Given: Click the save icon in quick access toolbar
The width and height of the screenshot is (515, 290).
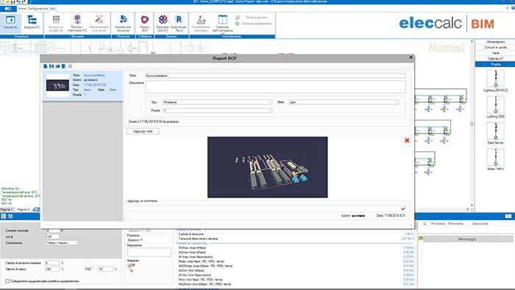Looking at the screenshot, I should point(13,2).
